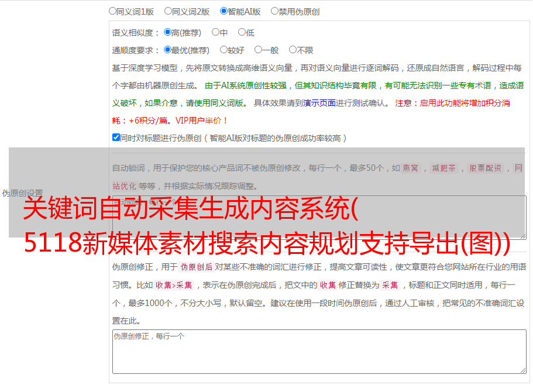Toggle 同时对标题进行伪原创 checkbox
The image size is (533, 385).
(116, 137)
